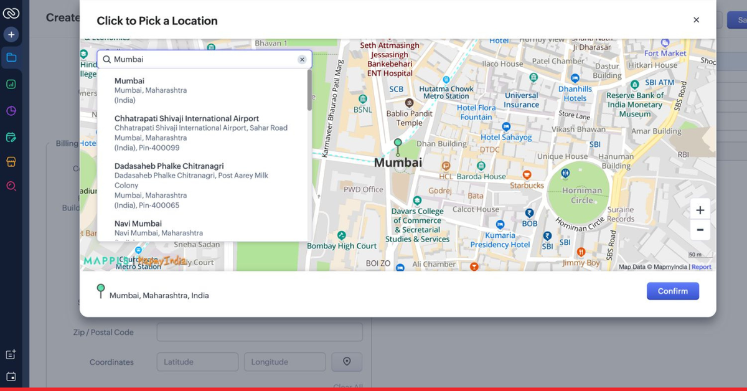This screenshot has width=747, height=391.
Task: Open the bar-chart analytics icon in the sidebar
Action: pos(11,83)
